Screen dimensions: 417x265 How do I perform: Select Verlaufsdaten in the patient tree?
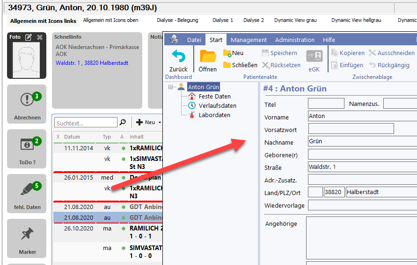point(217,105)
